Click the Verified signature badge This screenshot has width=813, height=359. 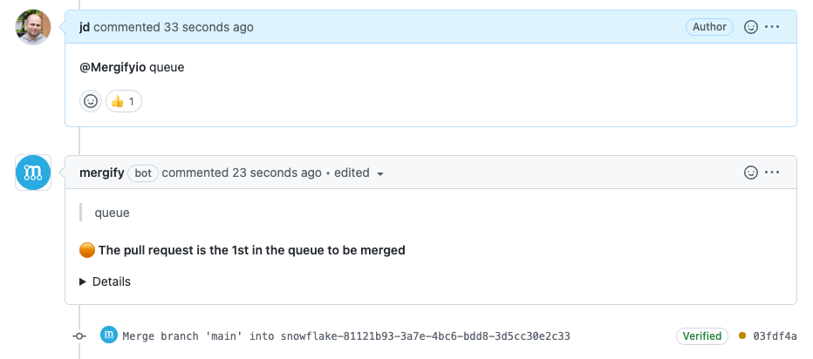[x=702, y=336]
